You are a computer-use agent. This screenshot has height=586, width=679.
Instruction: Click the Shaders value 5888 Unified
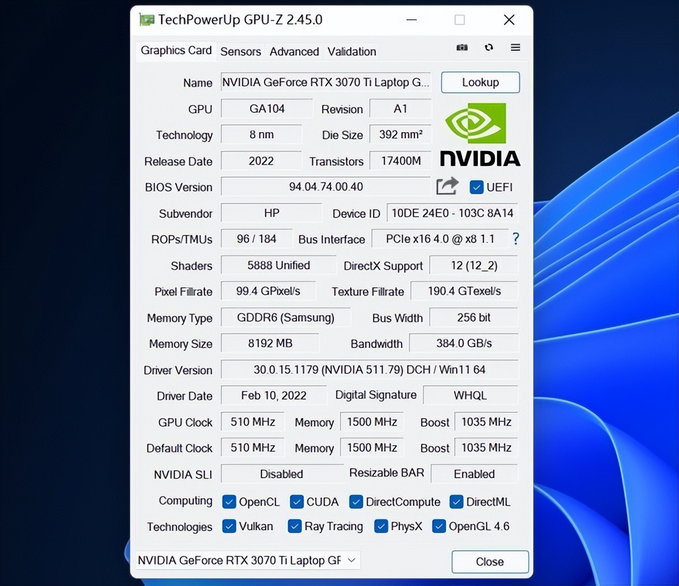click(278, 265)
